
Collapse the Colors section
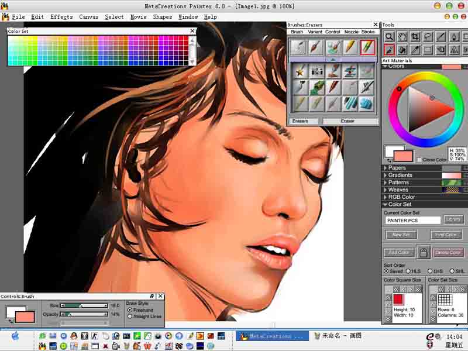click(386, 66)
